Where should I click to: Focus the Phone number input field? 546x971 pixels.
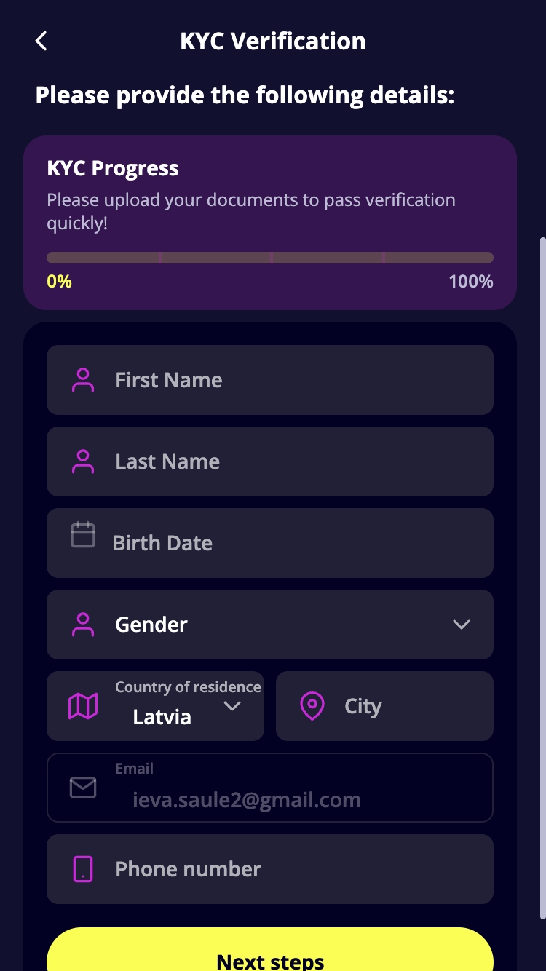point(291,869)
